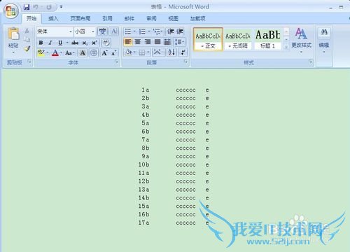Viewport: 350px width, 252px height.
Task: Open the 剪贴板 dialog launcher
Action: point(29,62)
